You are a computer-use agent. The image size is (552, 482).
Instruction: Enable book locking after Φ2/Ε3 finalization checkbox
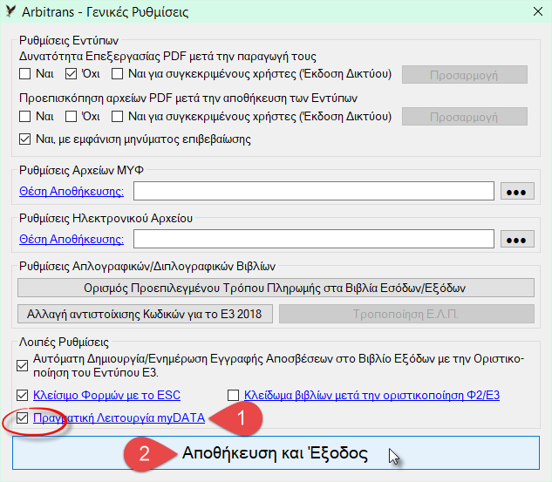pyautogui.click(x=233, y=395)
